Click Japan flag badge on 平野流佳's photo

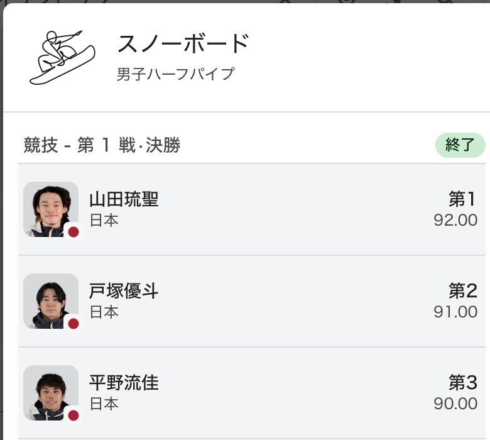tap(73, 415)
